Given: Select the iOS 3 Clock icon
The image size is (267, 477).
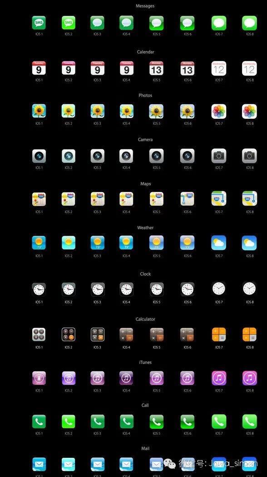Looking at the screenshot, I should pos(97,289).
